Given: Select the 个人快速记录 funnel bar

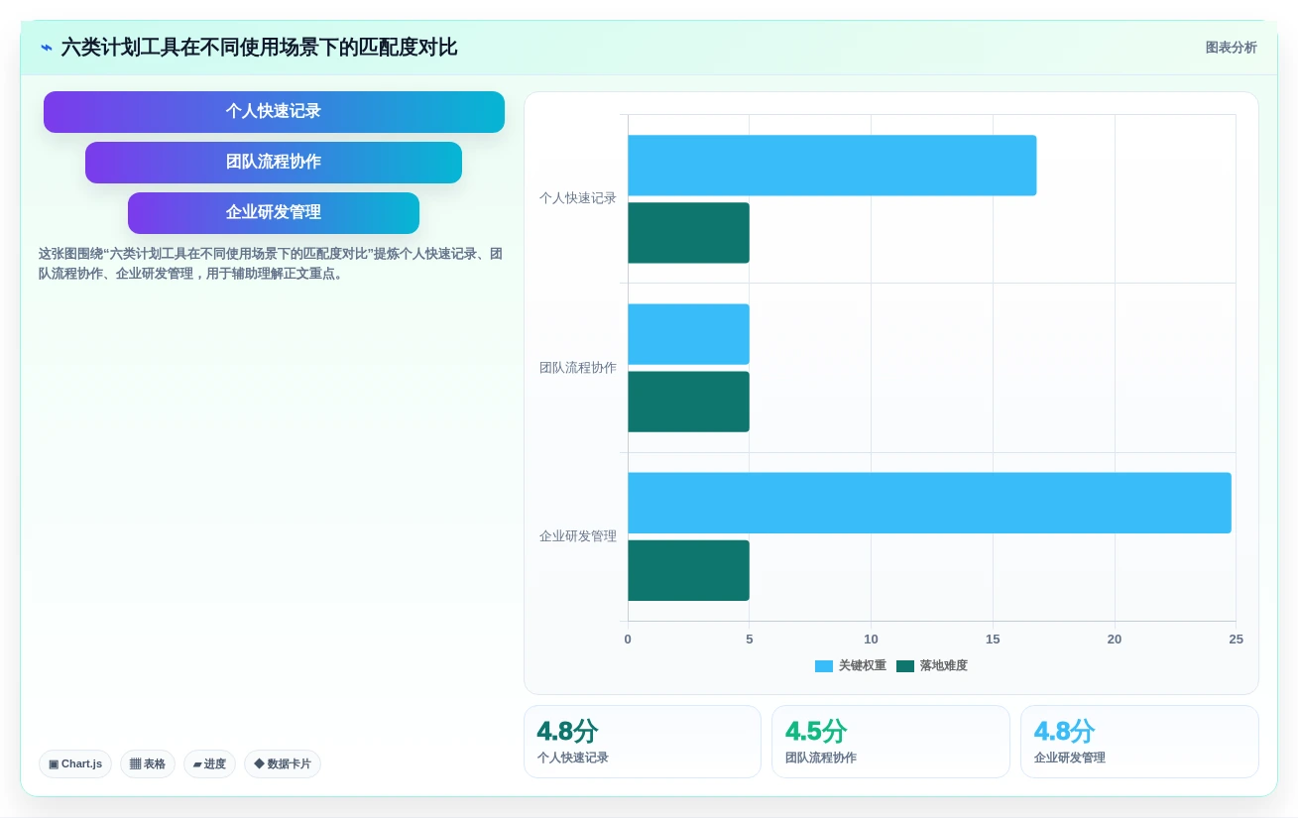Looking at the screenshot, I should tap(274, 112).
